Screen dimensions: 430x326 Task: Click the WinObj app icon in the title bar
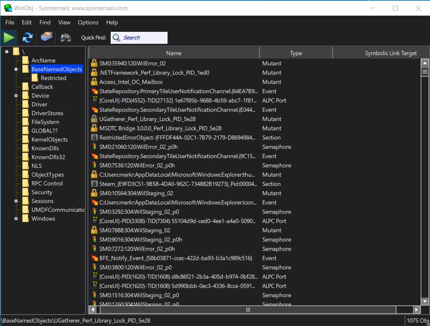pyautogui.click(x=8, y=8)
